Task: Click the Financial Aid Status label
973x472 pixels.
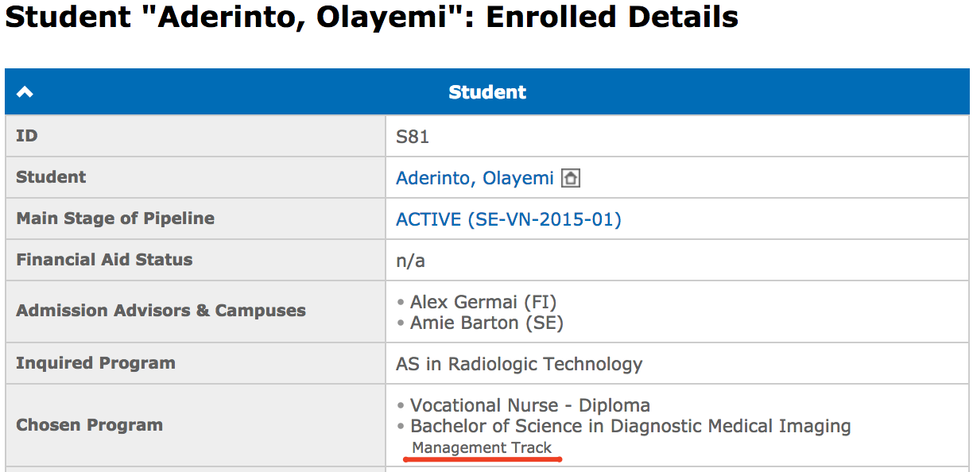Action: click(104, 260)
